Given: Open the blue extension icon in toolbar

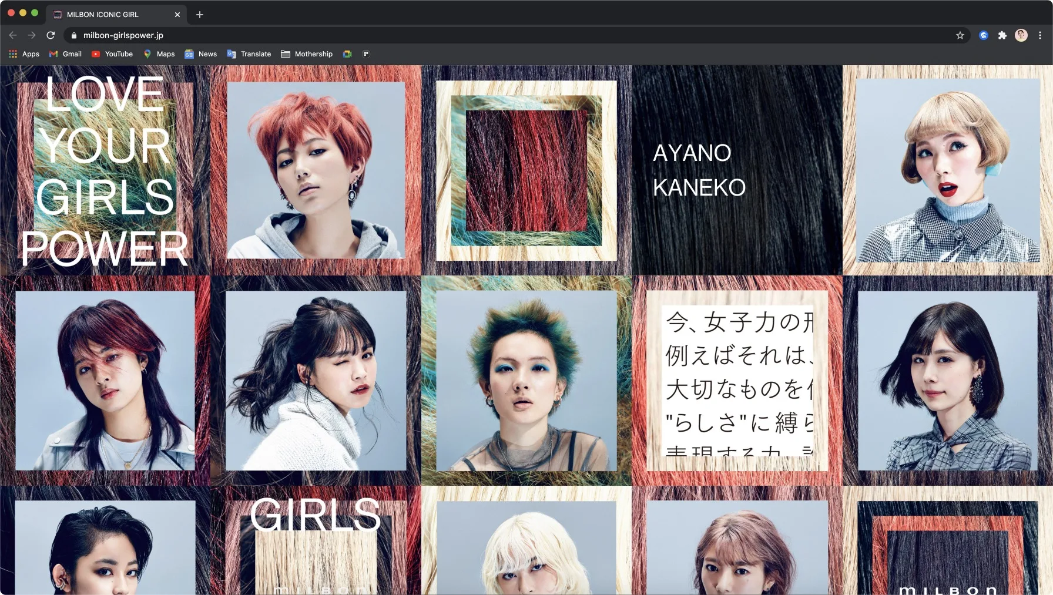Looking at the screenshot, I should coord(984,35).
